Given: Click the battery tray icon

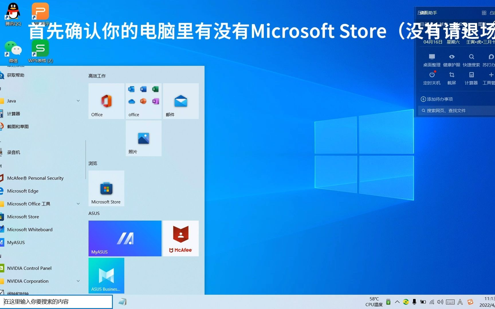Looking at the screenshot, I should tap(423, 302).
